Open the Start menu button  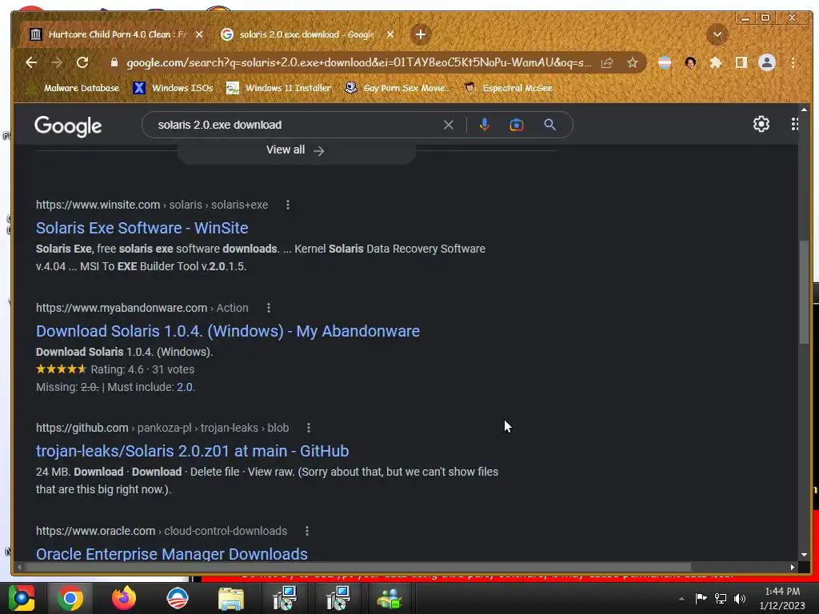pos(22,598)
